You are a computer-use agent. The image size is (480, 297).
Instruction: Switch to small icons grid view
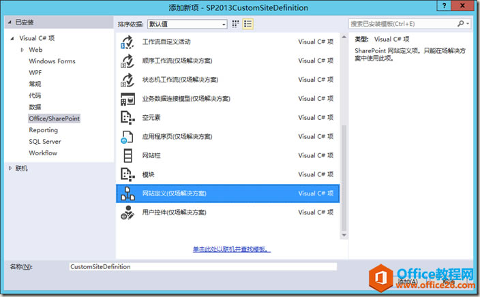(x=235, y=24)
